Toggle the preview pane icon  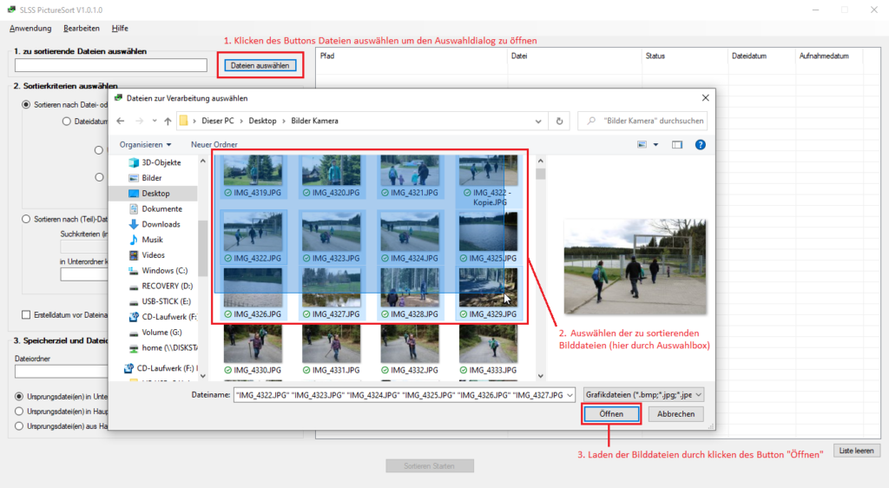coord(677,144)
